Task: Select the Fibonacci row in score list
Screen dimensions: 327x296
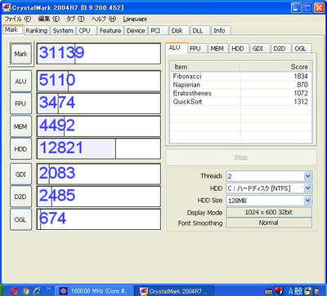Action: [x=240, y=77]
